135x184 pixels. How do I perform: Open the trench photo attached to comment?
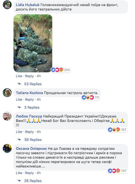[33, 43]
